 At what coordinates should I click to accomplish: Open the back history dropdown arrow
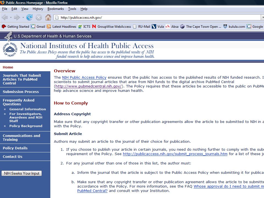[11, 17]
